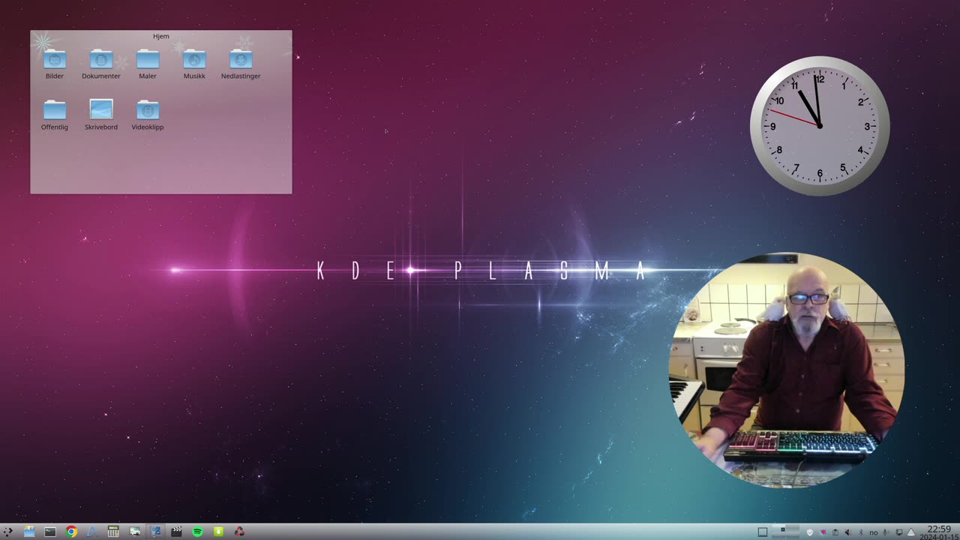Open the Dokumenter folder
The width and height of the screenshot is (960, 540).
click(x=101, y=64)
